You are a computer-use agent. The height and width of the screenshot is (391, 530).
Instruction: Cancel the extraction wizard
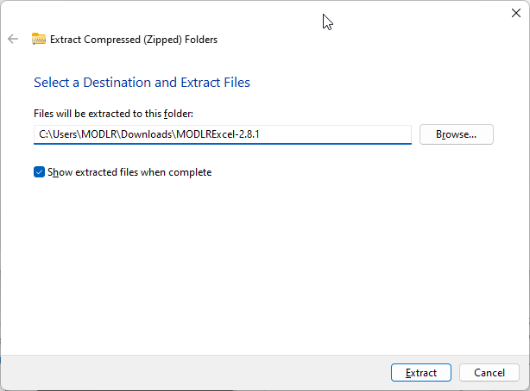click(489, 373)
